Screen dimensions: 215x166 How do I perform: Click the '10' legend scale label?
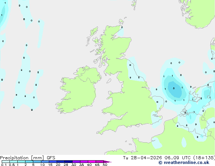pyautogui.click(x=42, y=165)
